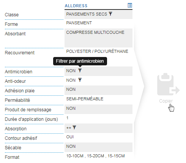Open the ALLDRESS details table icon
186x163 pixels.
130,5
